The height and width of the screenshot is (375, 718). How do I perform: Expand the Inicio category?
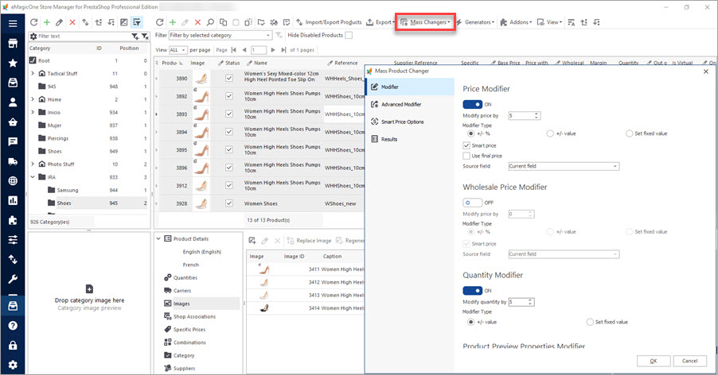click(33, 112)
